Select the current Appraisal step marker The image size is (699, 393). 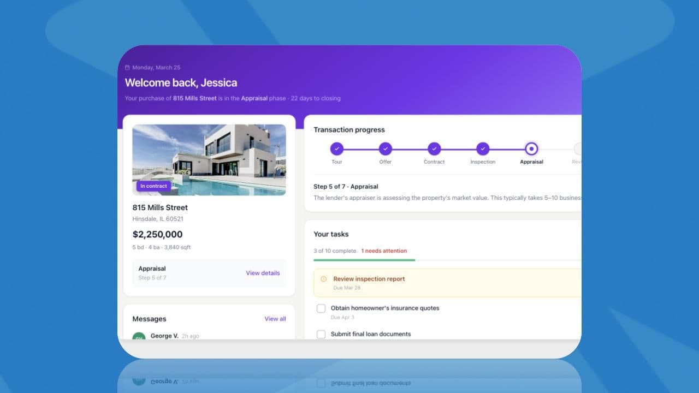tap(531, 148)
